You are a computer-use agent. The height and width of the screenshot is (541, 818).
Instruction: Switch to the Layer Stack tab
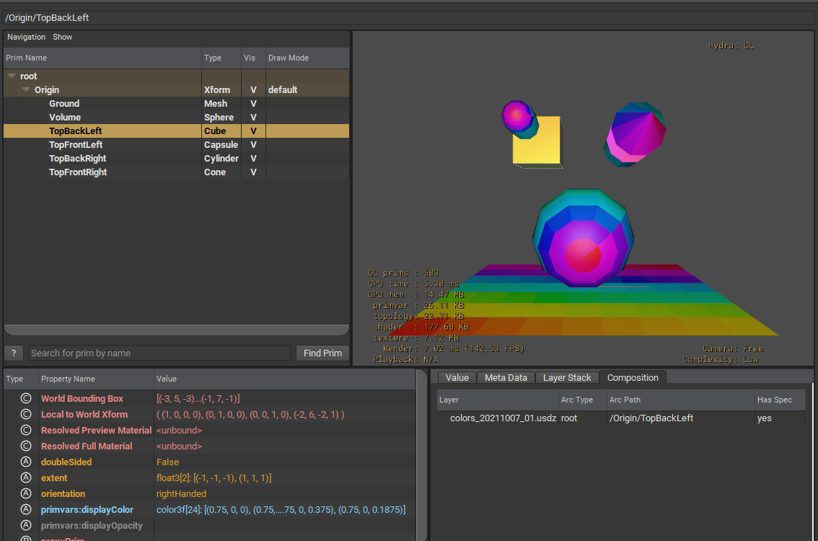tap(567, 378)
